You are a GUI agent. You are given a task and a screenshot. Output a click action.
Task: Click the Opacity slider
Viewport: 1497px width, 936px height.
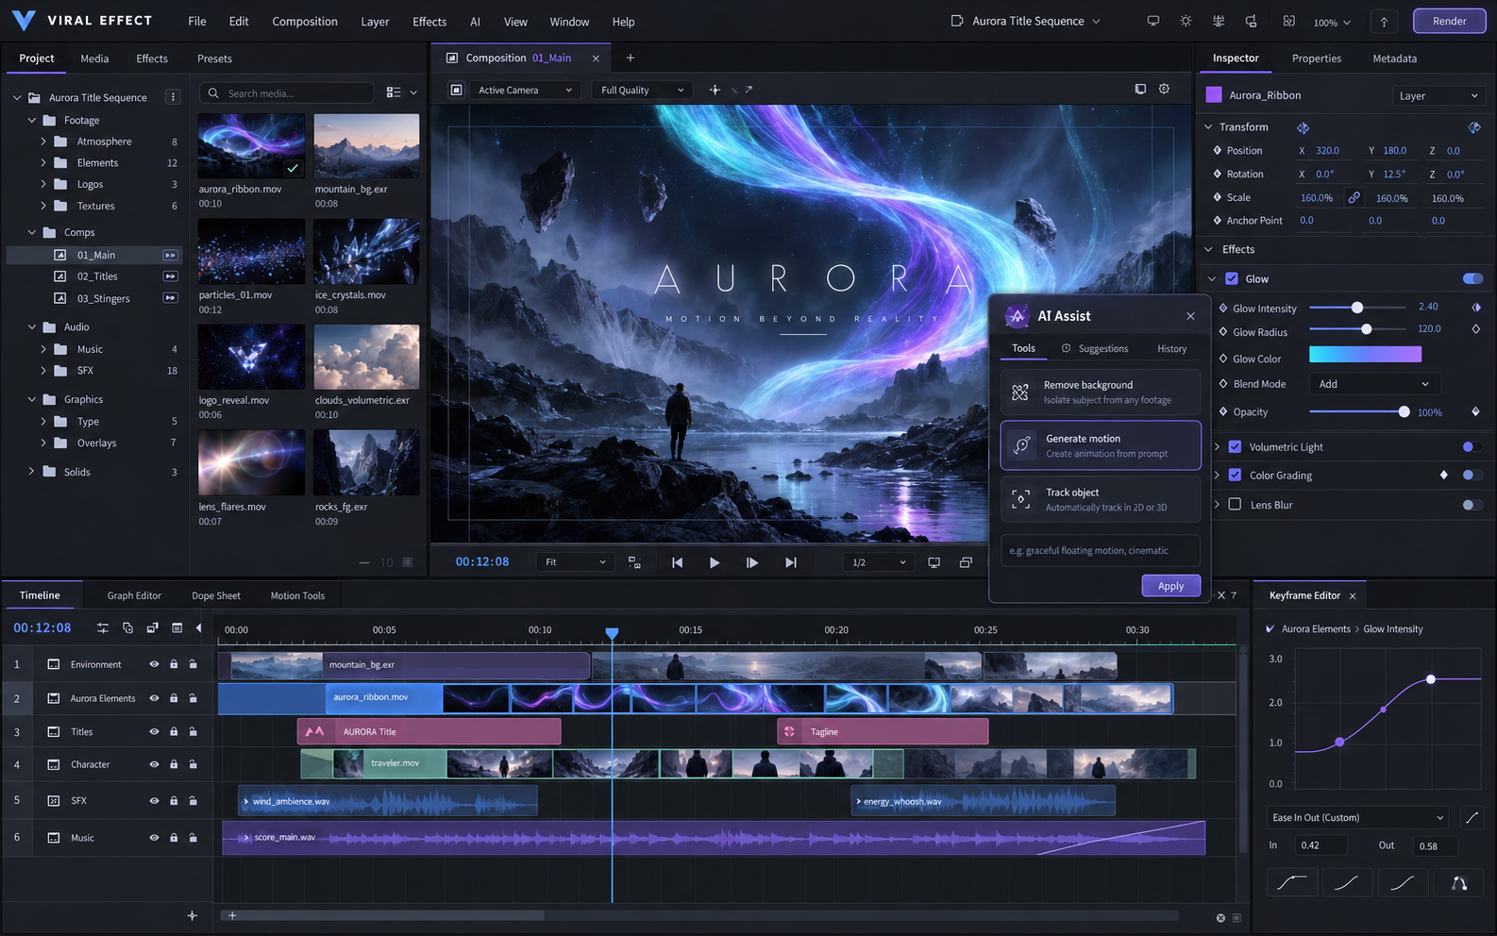[x=1359, y=411]
